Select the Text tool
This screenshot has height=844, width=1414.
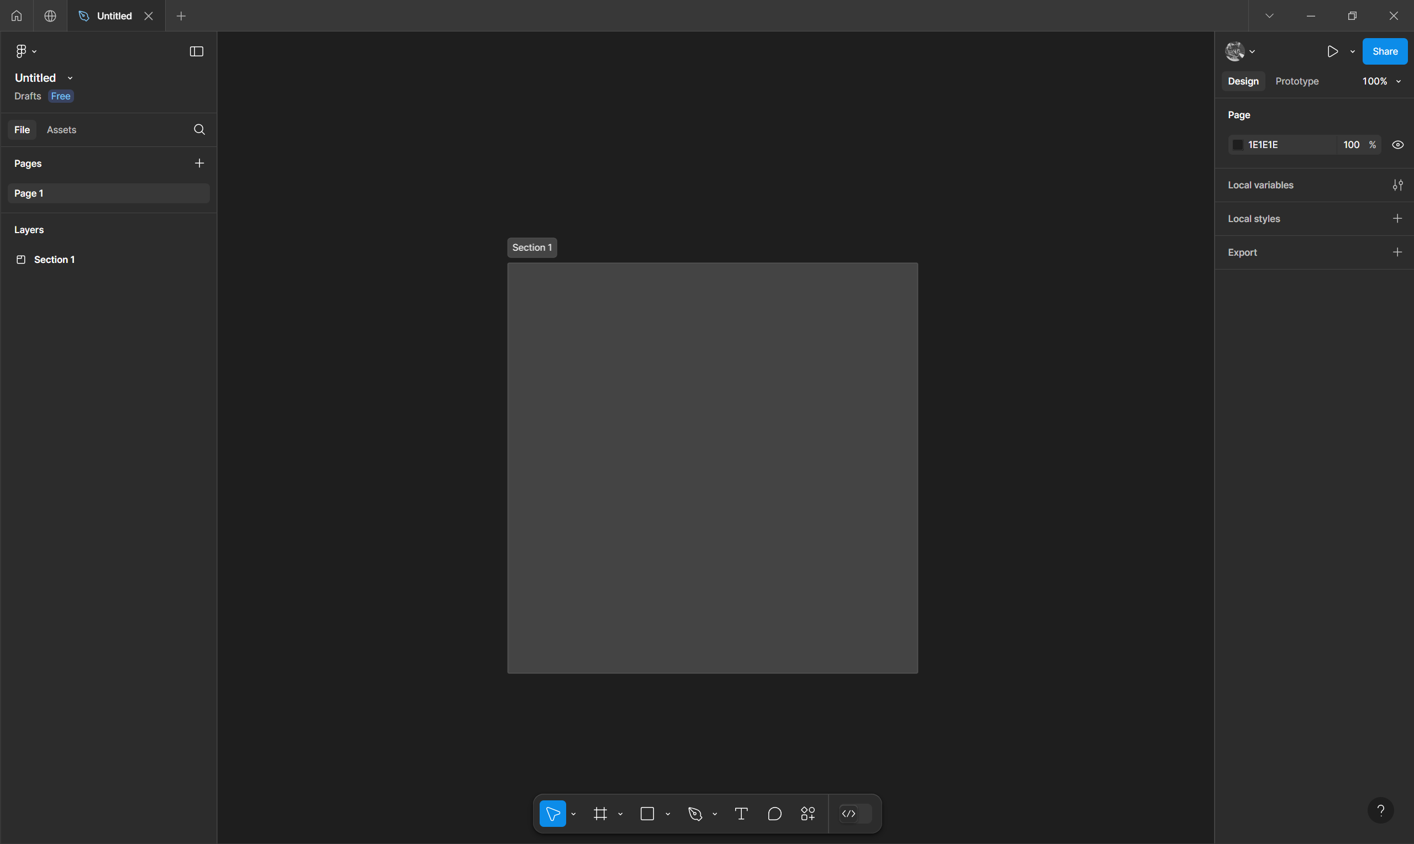tap(741, 814)
